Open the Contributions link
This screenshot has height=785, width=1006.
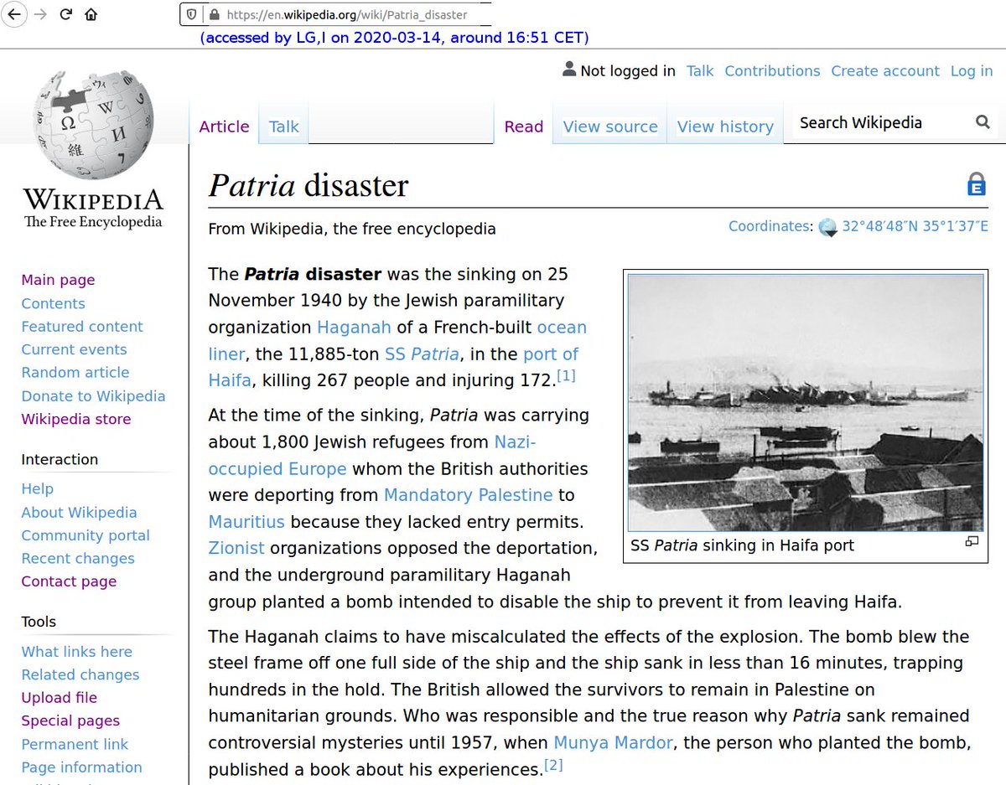point(772,71)
